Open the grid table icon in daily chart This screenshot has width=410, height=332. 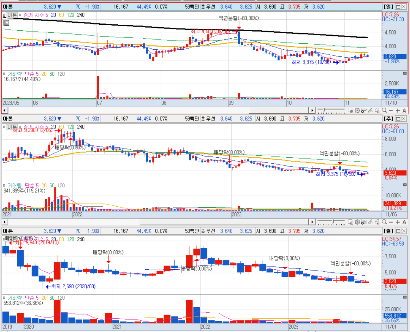(x=6, y=23)
